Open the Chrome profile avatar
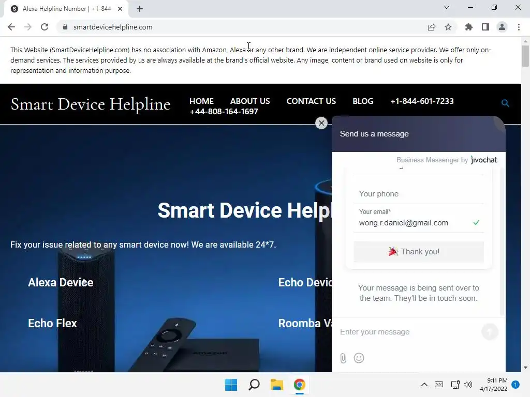The width and height of the screenshot is (530, 397). coord(502,27)
